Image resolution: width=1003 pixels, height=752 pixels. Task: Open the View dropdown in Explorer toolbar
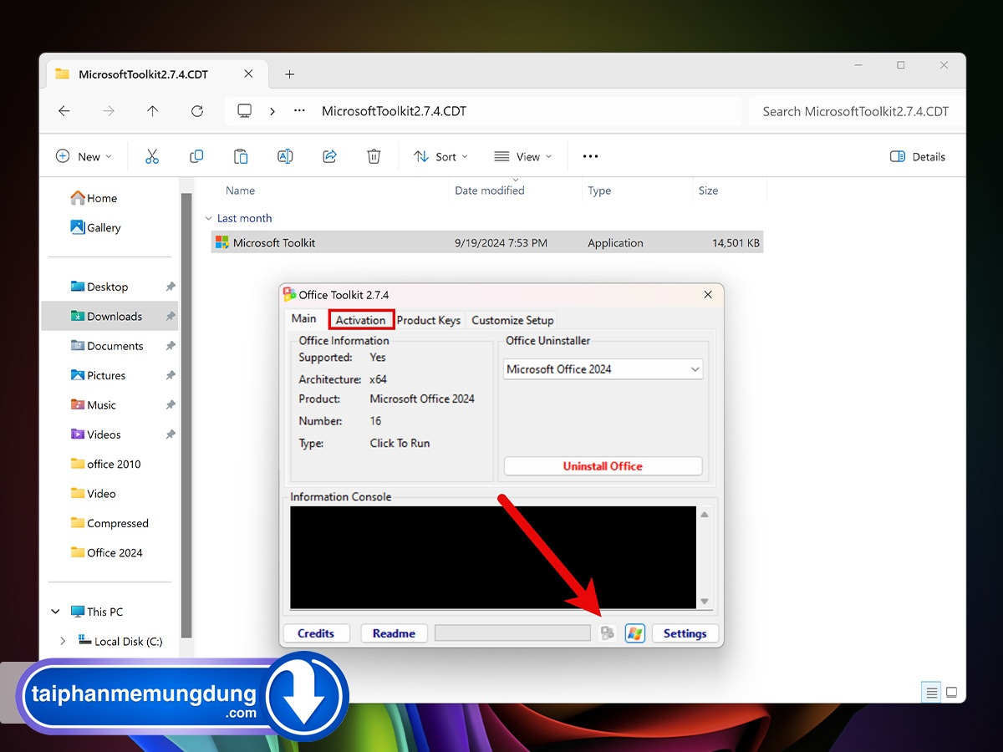point(523,156)
